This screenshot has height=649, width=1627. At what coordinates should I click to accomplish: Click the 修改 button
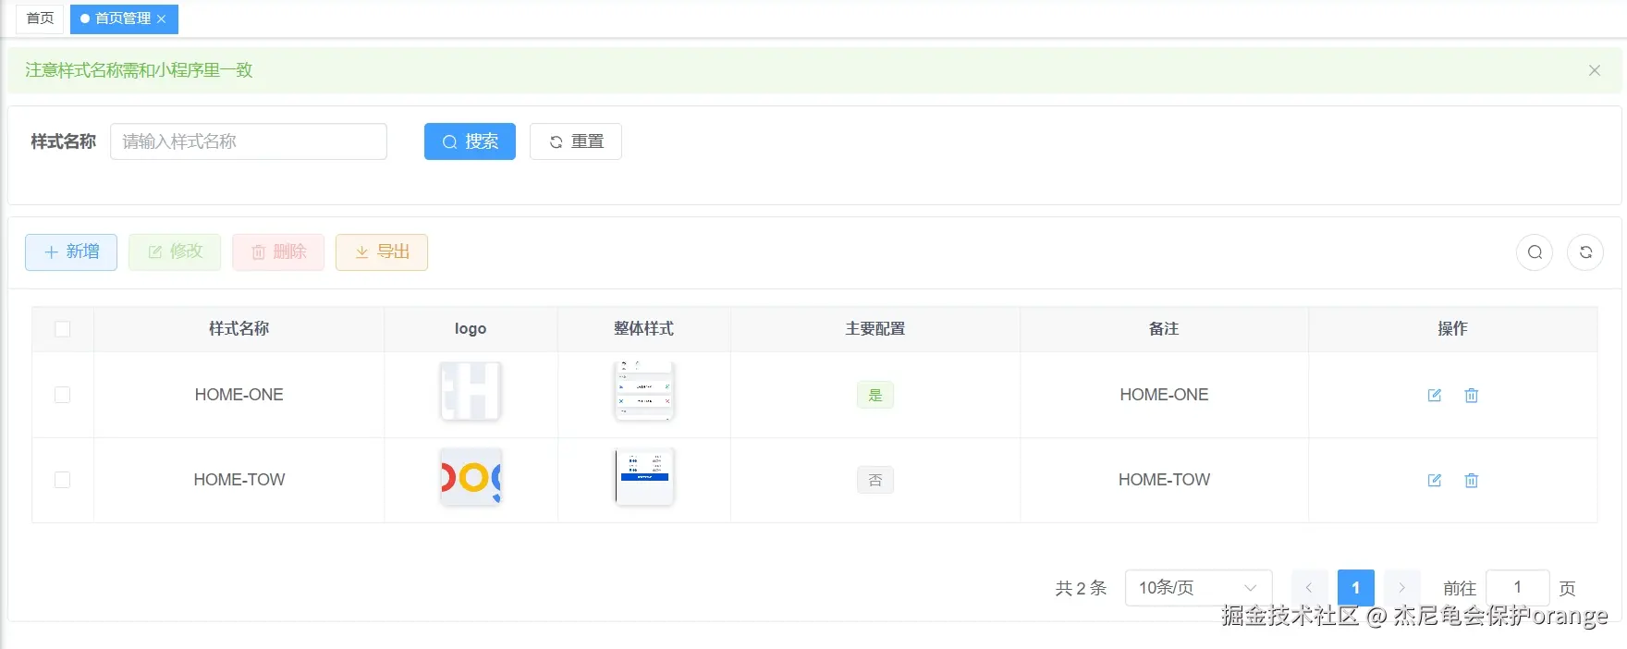tap(175, 251)
